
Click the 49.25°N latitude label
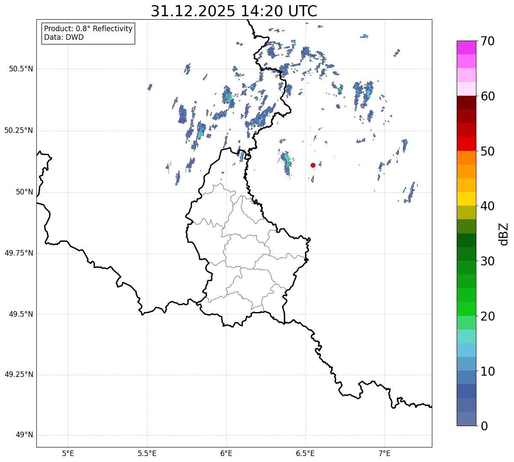pyautogui.click(x=18, y=374)
